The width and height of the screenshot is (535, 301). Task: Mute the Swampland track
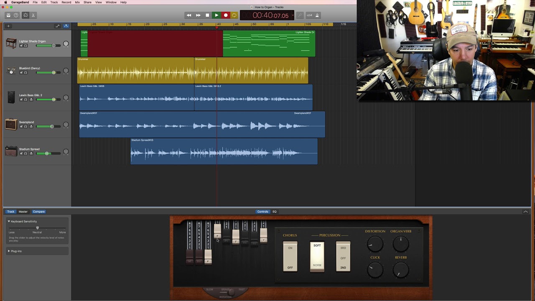[21, 126]
